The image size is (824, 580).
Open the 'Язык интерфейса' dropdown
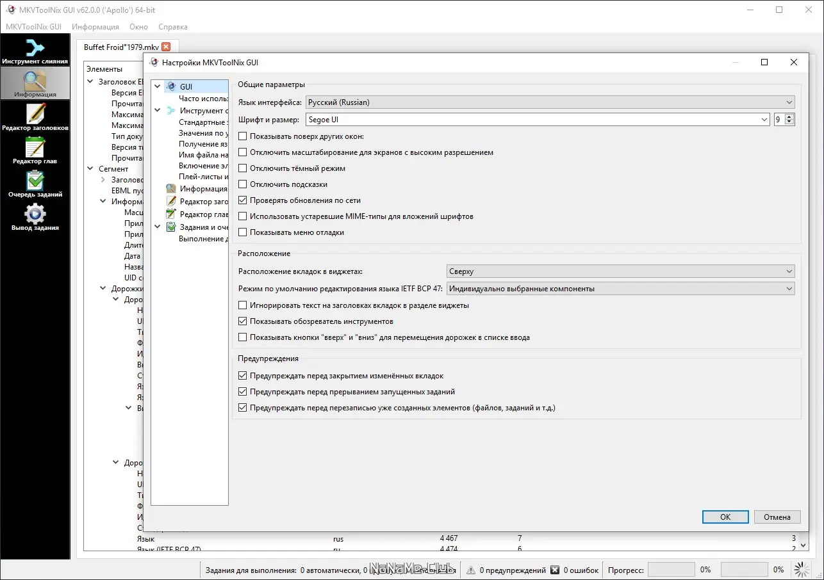[550, 102]
